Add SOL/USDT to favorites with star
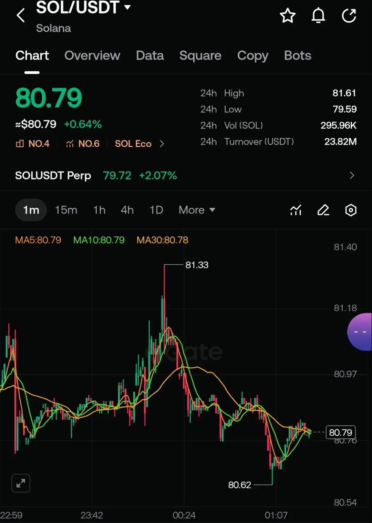This screenshot has height=523, width=372. (288, 15)
